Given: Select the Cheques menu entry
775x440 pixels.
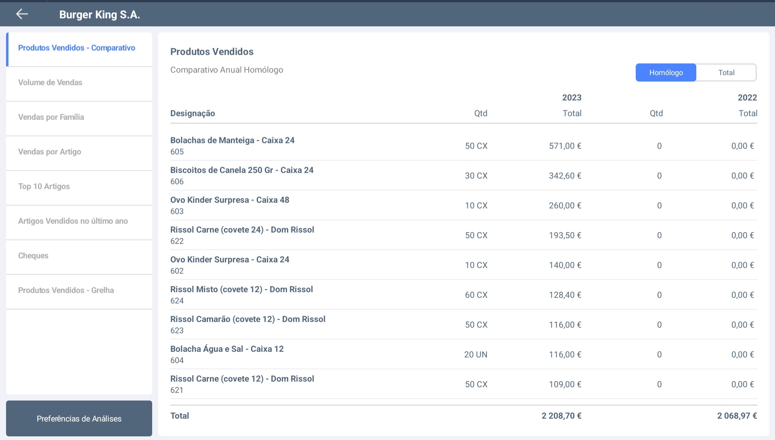Looking at the screenshot, I should click(33, 256).
